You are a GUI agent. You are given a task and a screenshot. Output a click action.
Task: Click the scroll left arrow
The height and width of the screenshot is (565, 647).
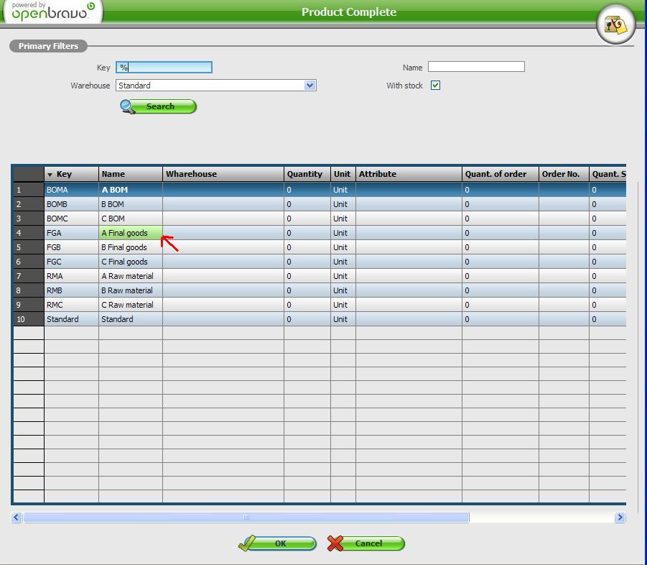point(17,517)
